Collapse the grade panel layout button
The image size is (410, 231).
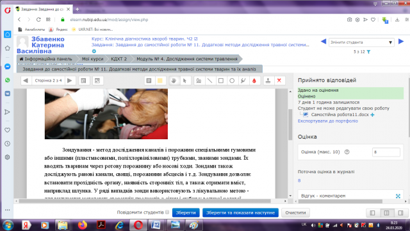point(400,212)
